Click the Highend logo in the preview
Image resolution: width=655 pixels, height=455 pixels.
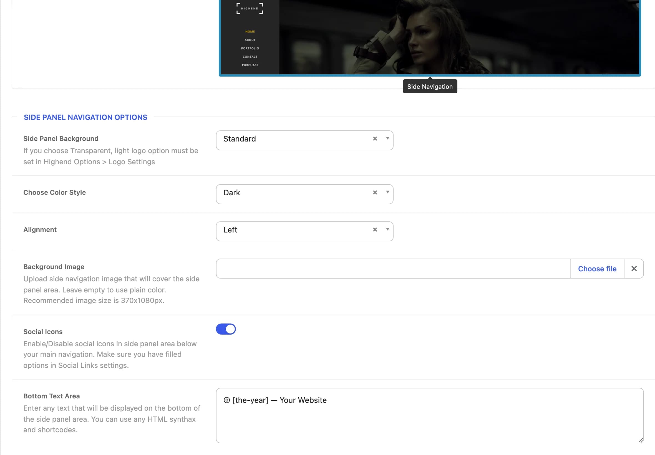(250, 9)
